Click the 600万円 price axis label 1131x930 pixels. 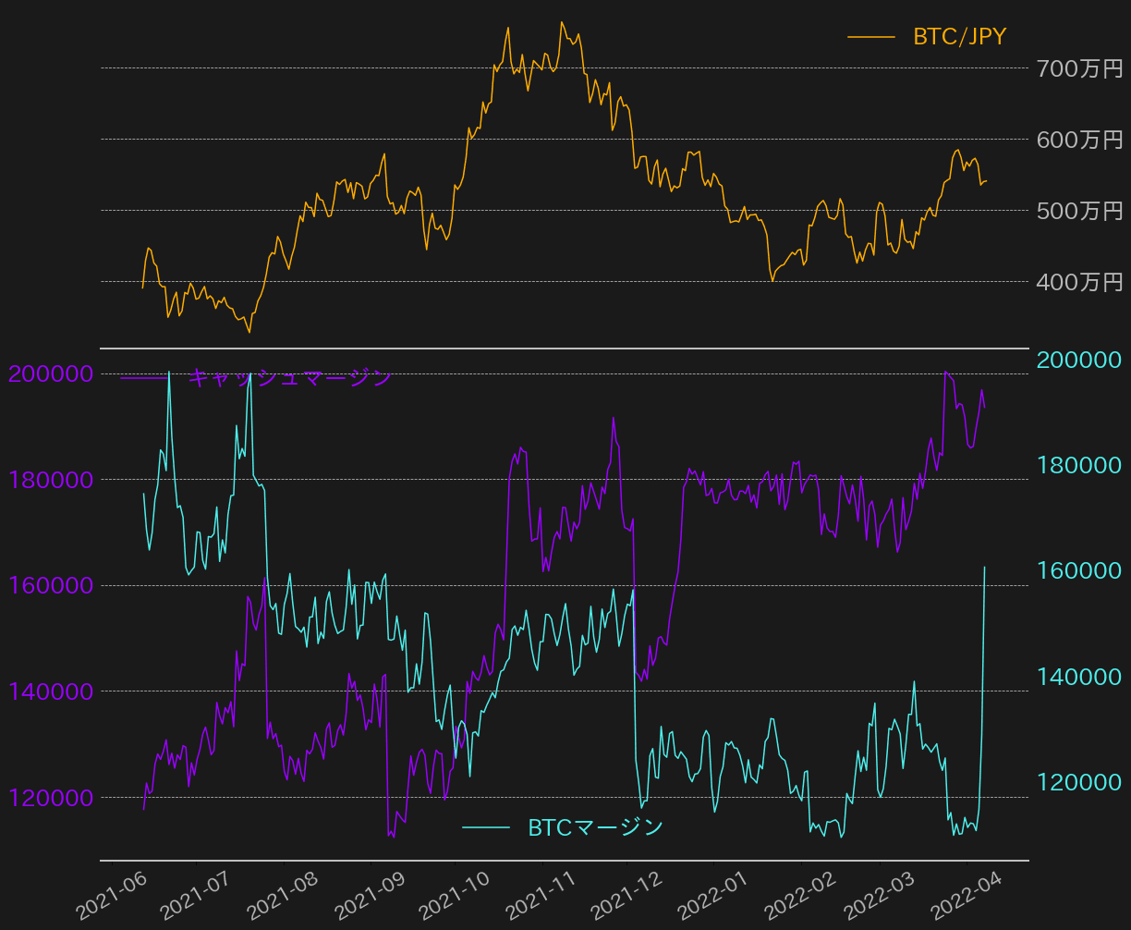pyautogui.click(x=1079, y=140)
